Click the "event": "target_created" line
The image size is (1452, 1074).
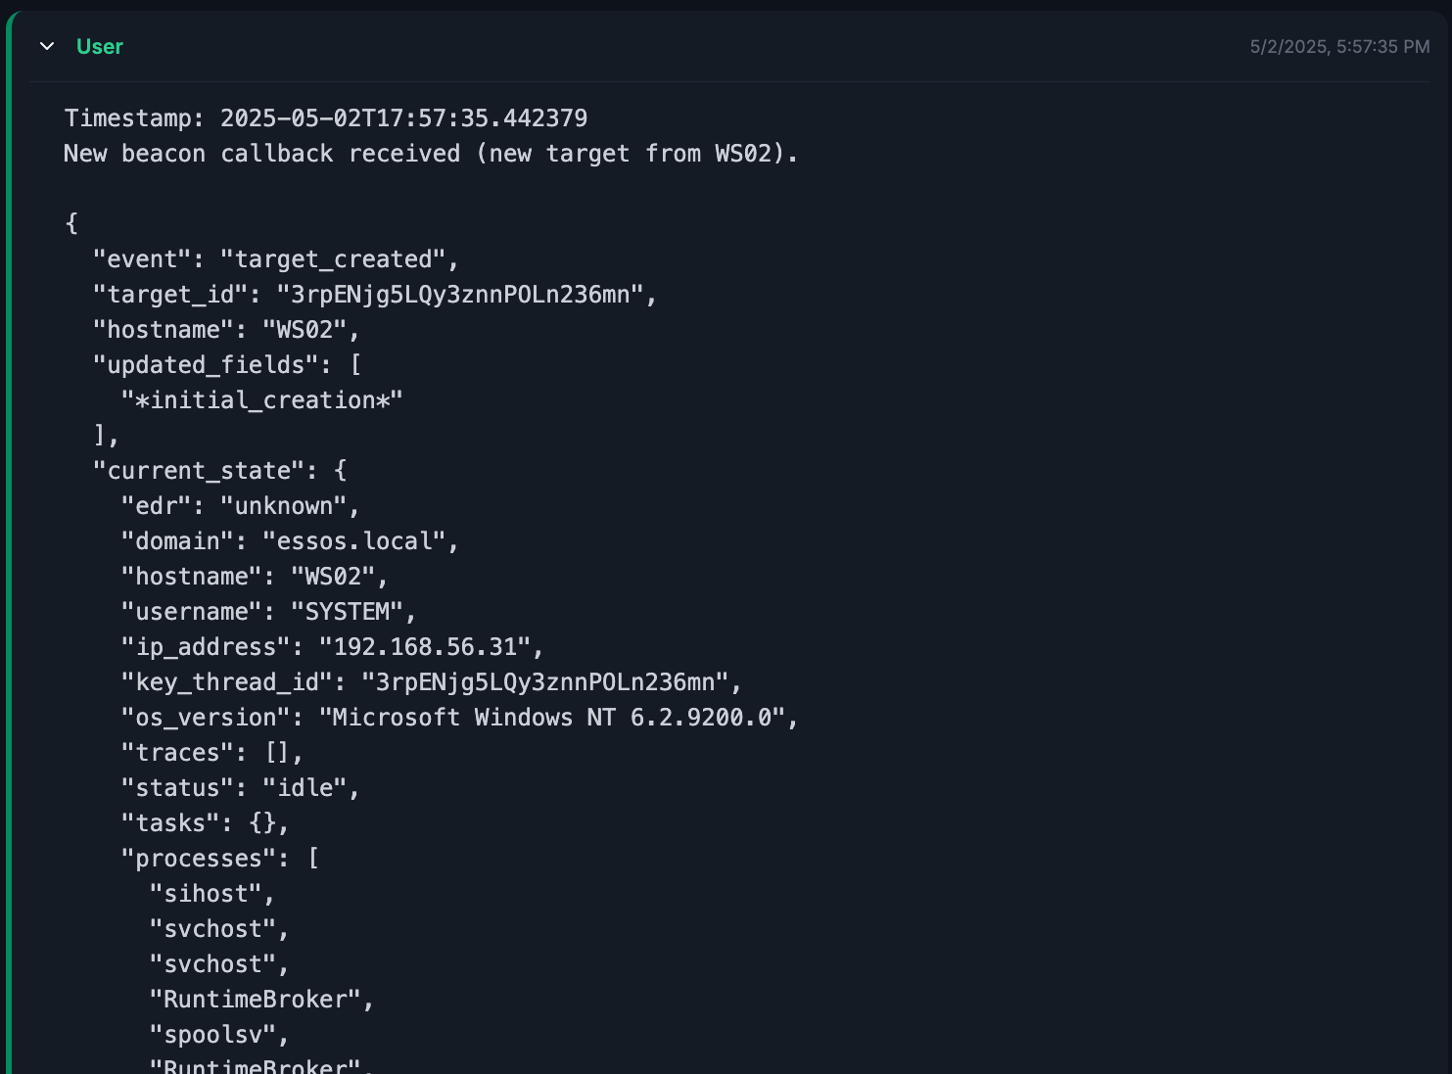point(275,259)
